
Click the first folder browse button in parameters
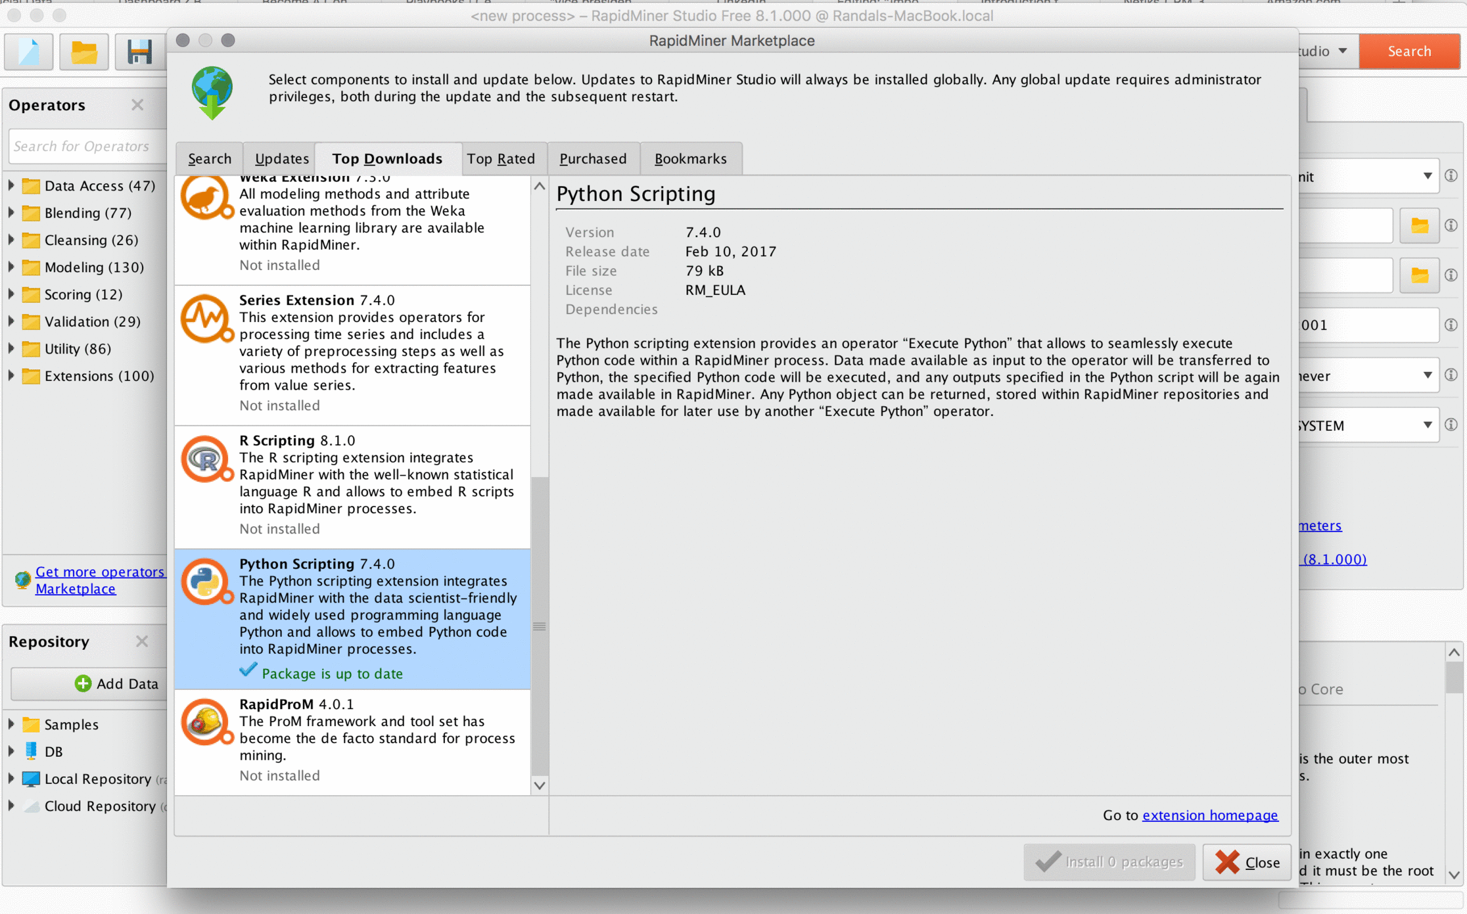tap(1420, 225)
